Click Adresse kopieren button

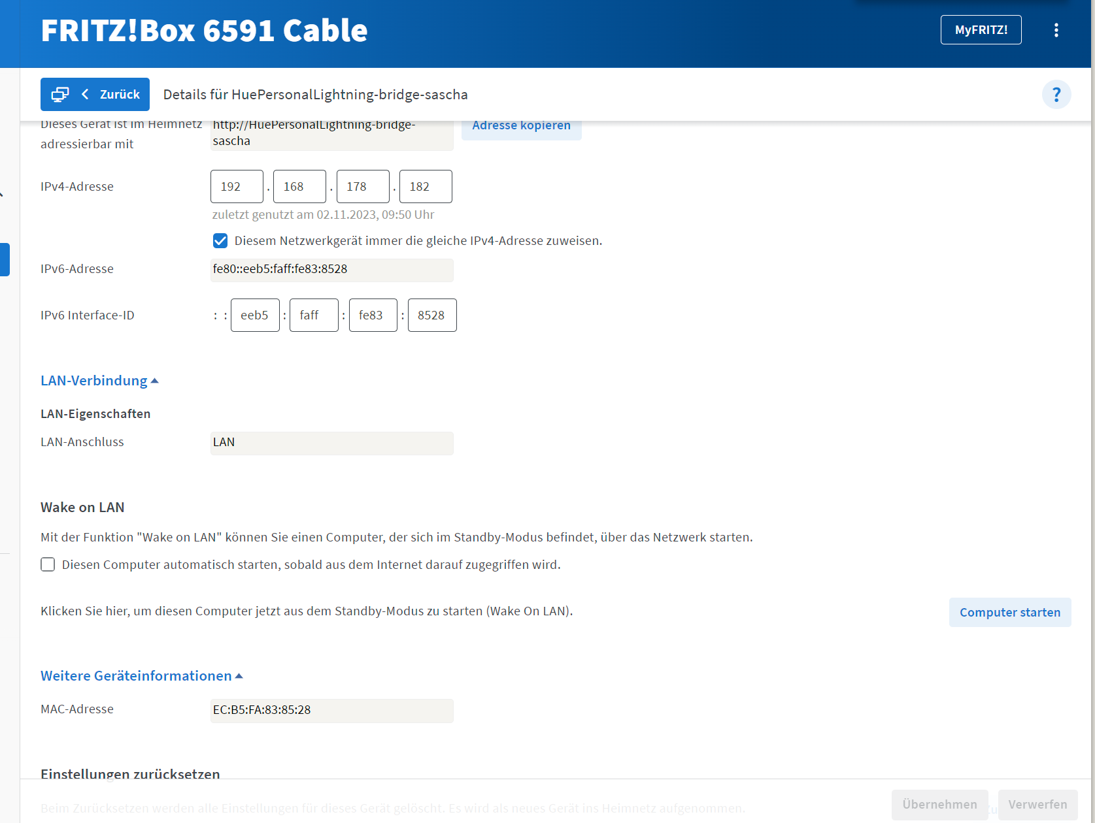[x=521, y=127]
